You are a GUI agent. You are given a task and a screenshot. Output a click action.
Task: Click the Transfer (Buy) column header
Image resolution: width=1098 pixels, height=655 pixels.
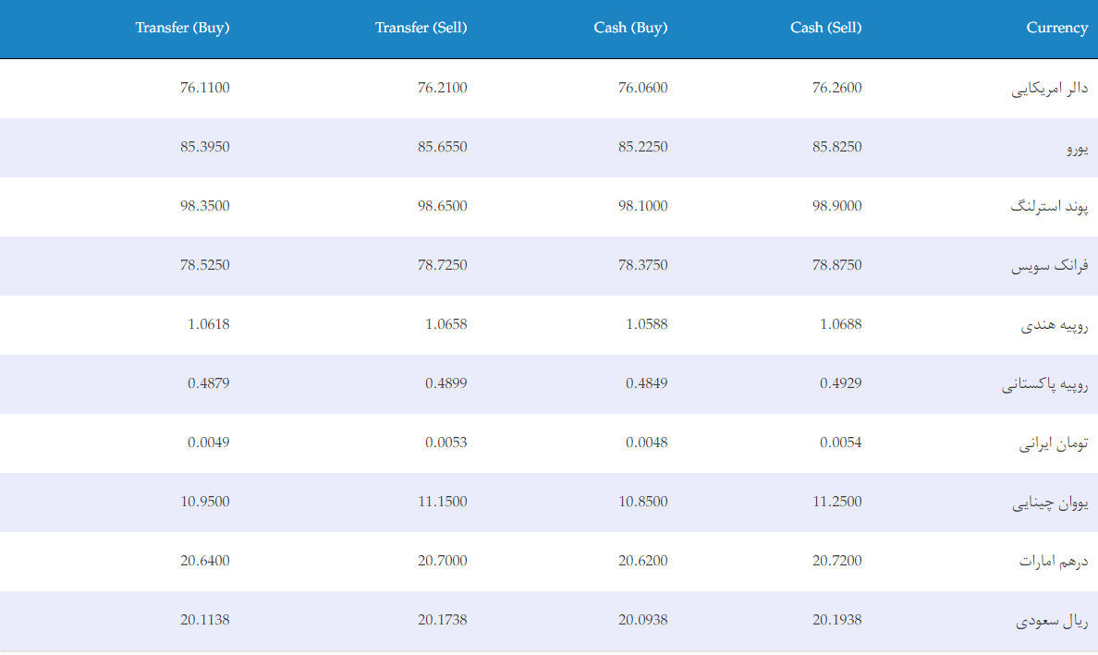click(182, 28)
